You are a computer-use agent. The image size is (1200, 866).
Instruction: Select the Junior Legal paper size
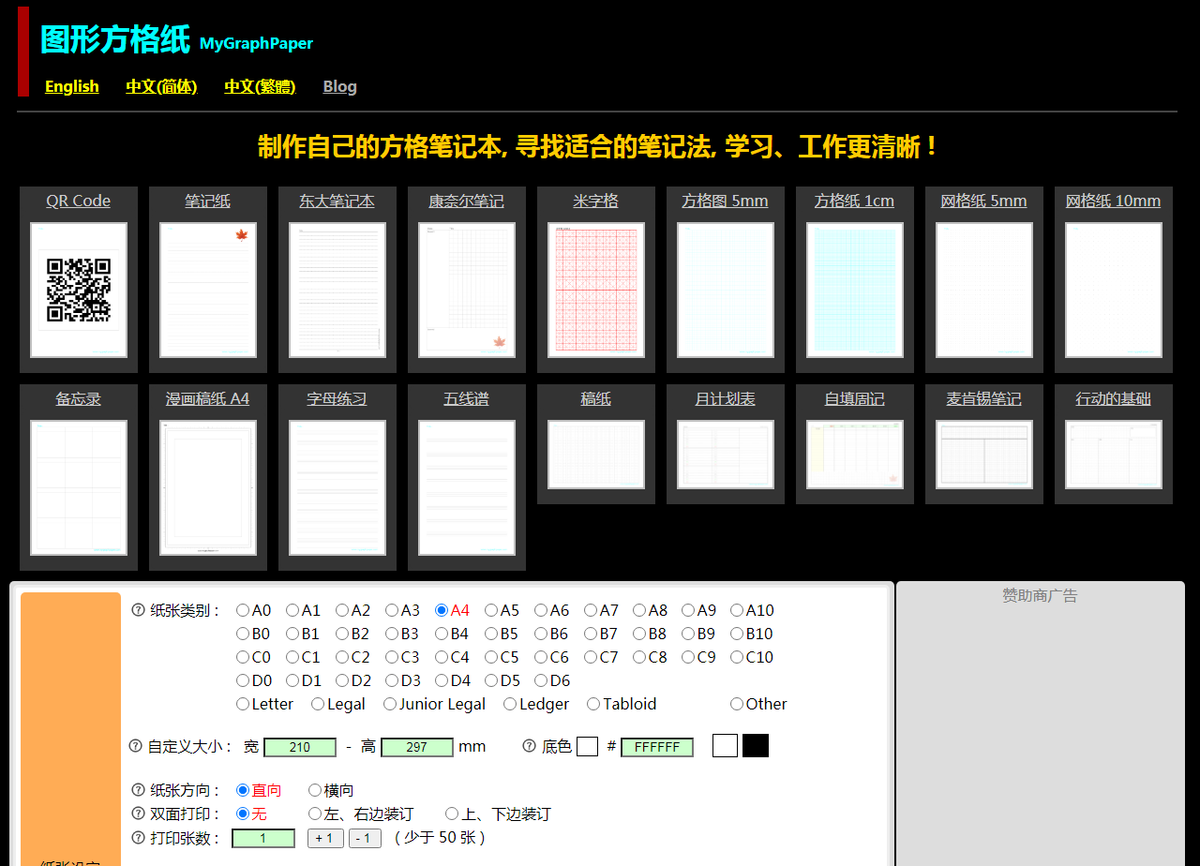point(390,704)
